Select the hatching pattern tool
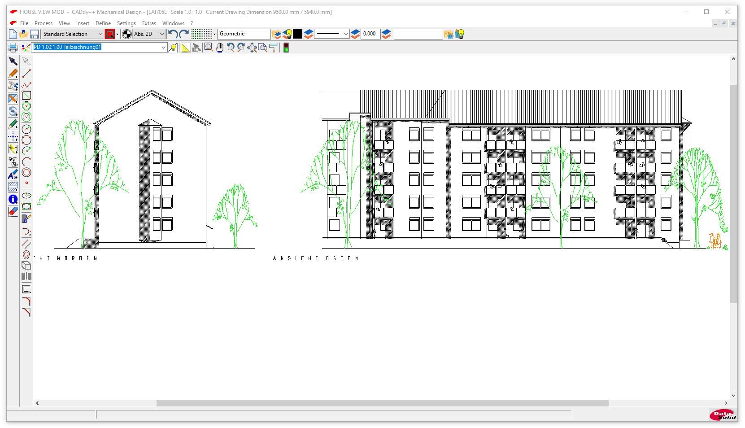745x428 pixels. click(13, 187)
